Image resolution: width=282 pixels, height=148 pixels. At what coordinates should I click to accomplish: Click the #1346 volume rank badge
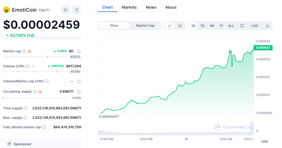pyautogui.click(x=75, y=71)
